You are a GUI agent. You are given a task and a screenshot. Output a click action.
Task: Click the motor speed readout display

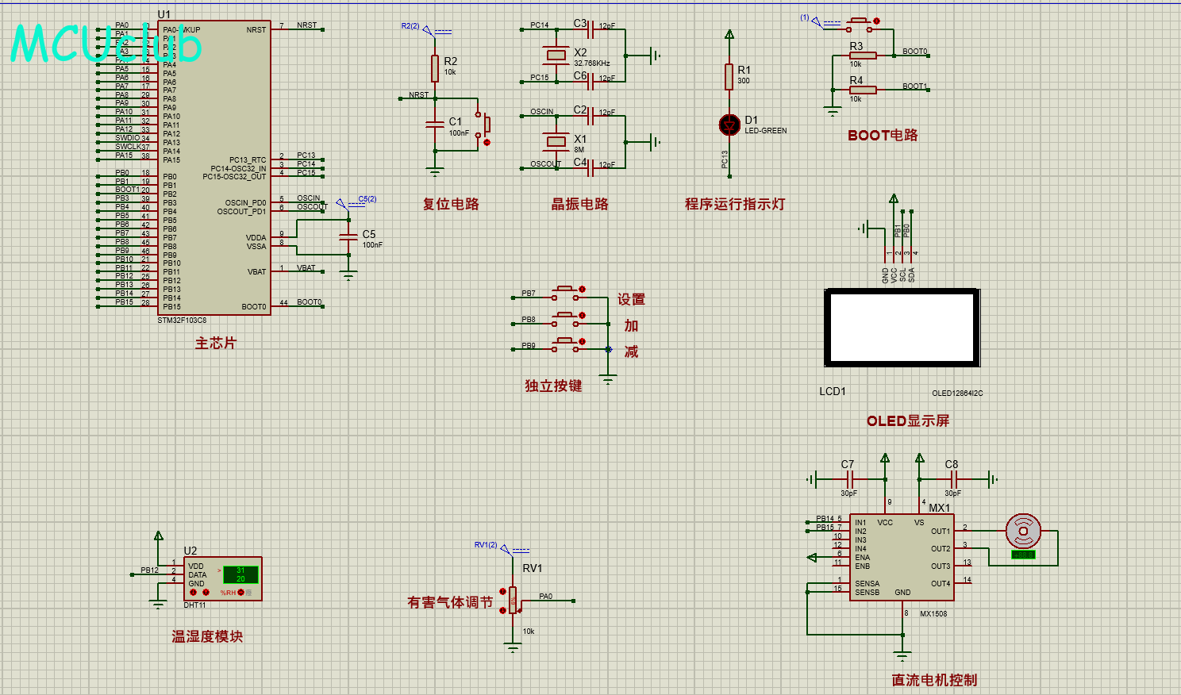coord(1024,555)
